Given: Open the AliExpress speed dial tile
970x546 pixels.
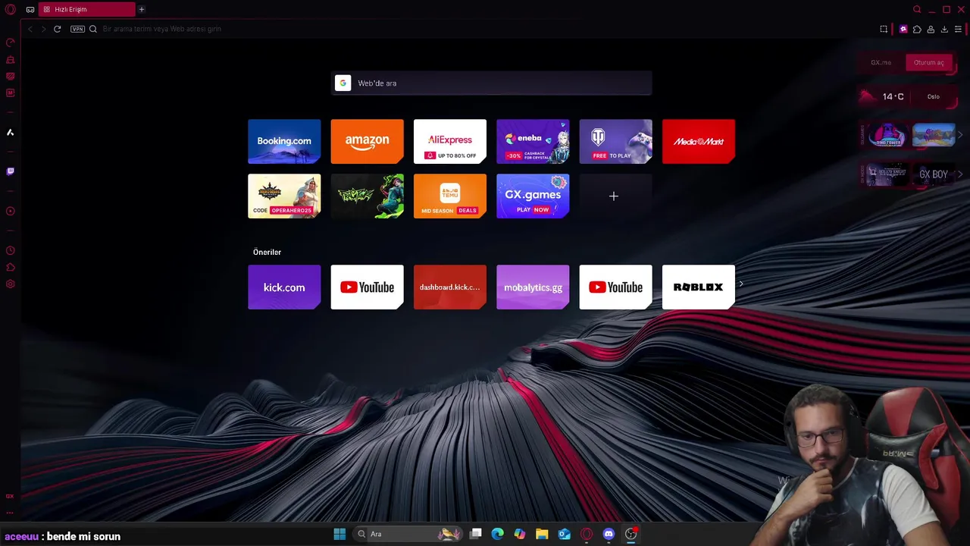Looking at the screenshot, I should (x=450, y=141).
